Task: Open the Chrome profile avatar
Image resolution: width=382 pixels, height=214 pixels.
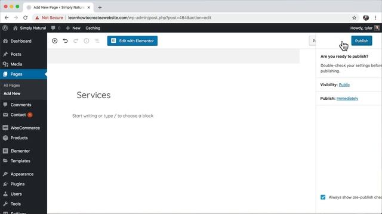Action: click(x=366, y=18)
